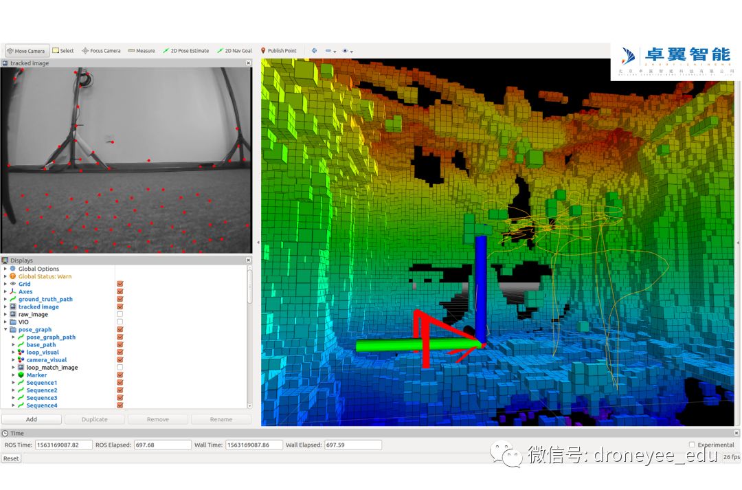Tick the Experimental checkbox in Time panel
Image resolution: width=742 pixels, height=490 pixels.
[692, 445]
